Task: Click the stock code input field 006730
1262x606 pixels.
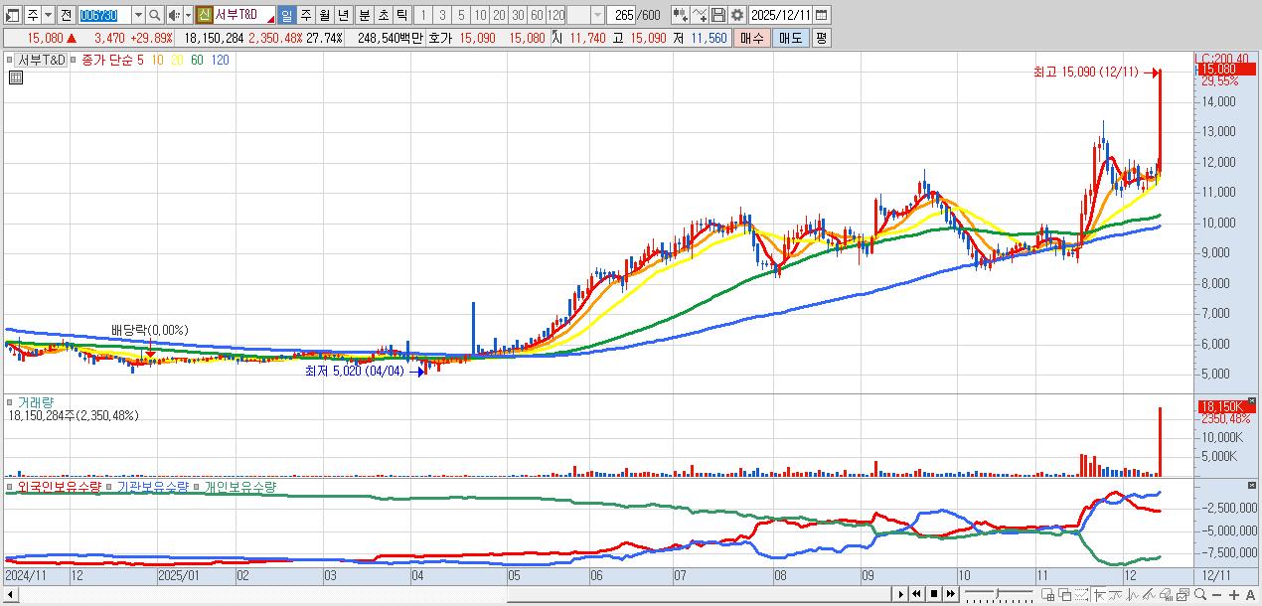Action: (x=104, y=15)
